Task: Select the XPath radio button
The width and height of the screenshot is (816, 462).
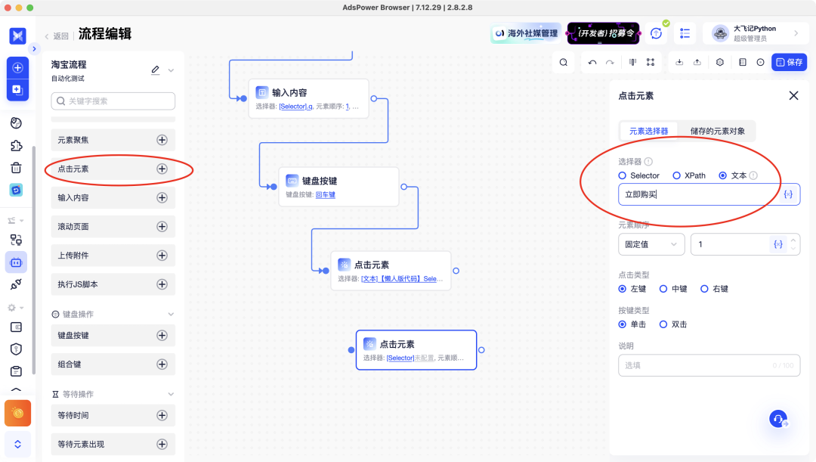Action: coord(677,175)
